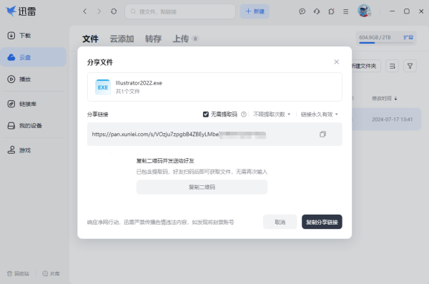Close the 分享文件 dialog
The height and width of the screenshot is (284, 429).
tap(337, 62)
